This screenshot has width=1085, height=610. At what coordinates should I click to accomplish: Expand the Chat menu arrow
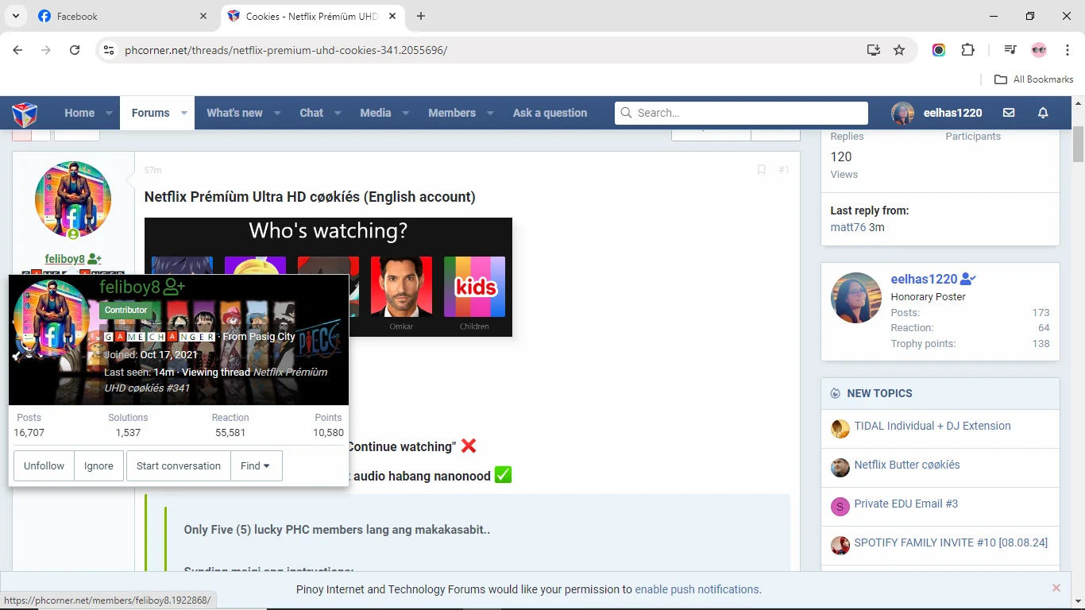point(338,113)
